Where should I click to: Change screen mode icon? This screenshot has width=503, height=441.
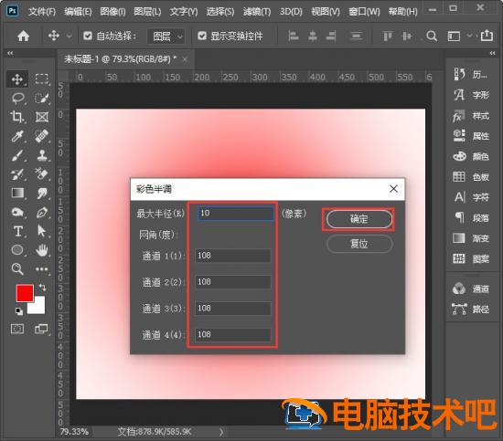42,329
